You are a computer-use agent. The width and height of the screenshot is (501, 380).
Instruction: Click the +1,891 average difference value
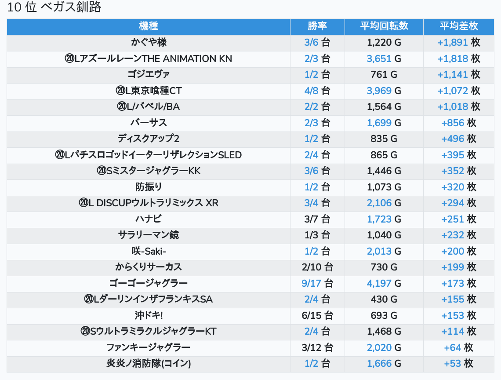(x=452, y=43)
